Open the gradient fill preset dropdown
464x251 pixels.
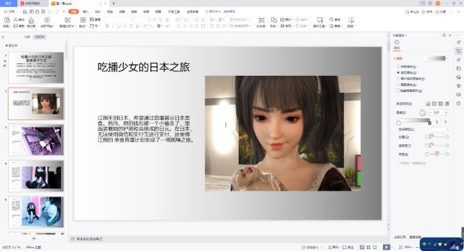click(436, 58)
